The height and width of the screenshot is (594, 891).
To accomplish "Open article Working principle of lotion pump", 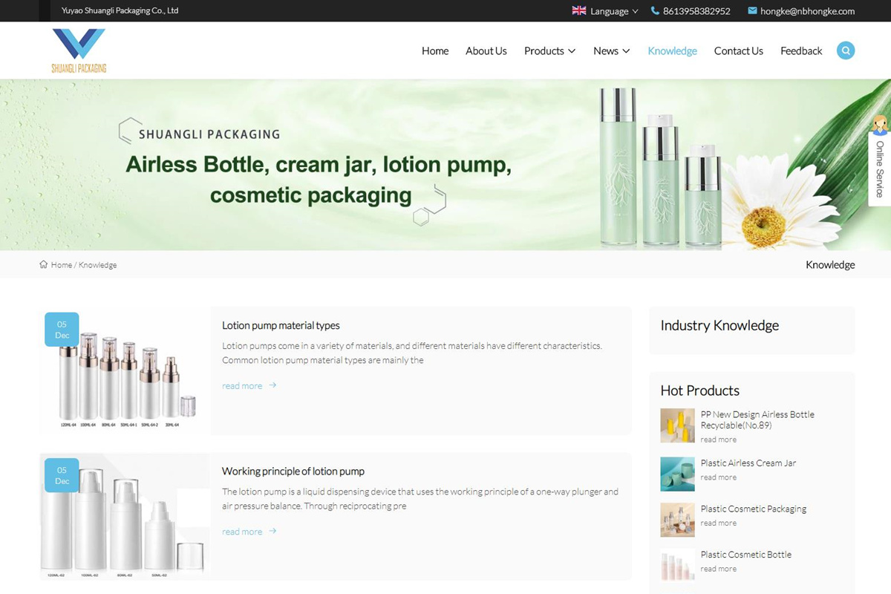I will point(293,471).
